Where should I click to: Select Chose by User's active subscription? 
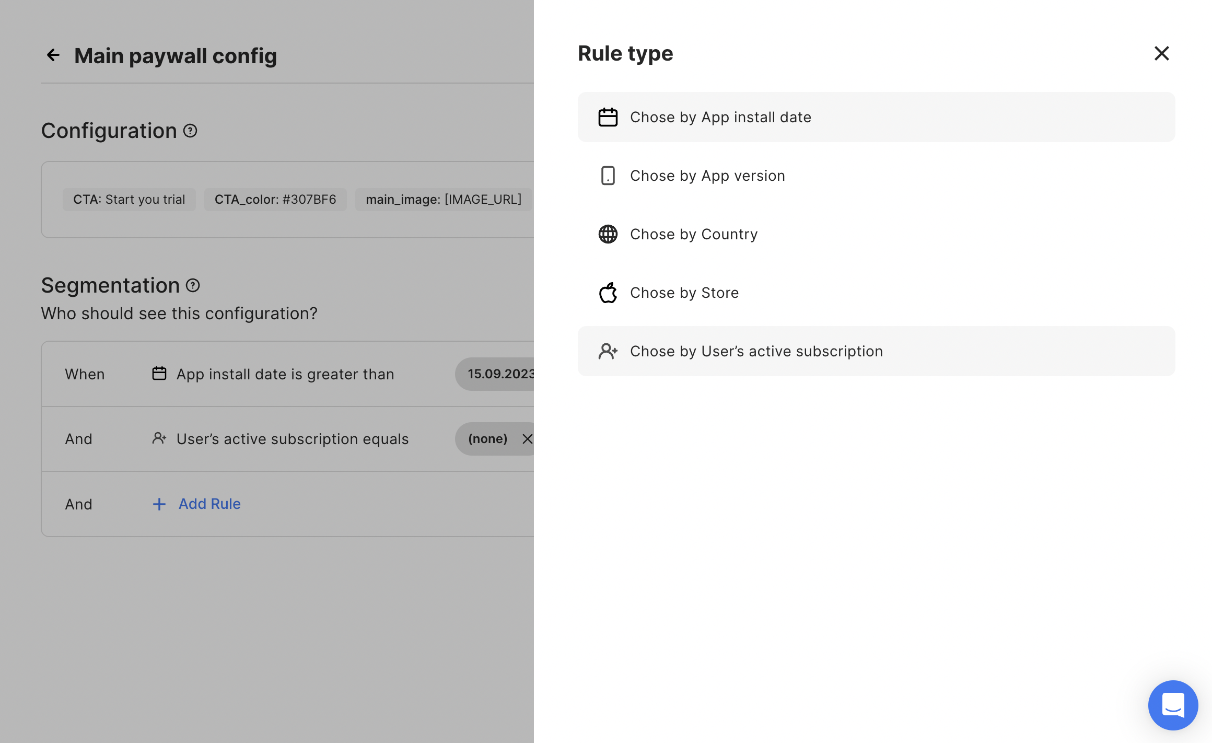coord(756,351)
